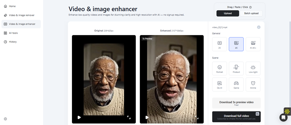
Task: Expand enhanced video to fullscreen
Action: (197, 118)
